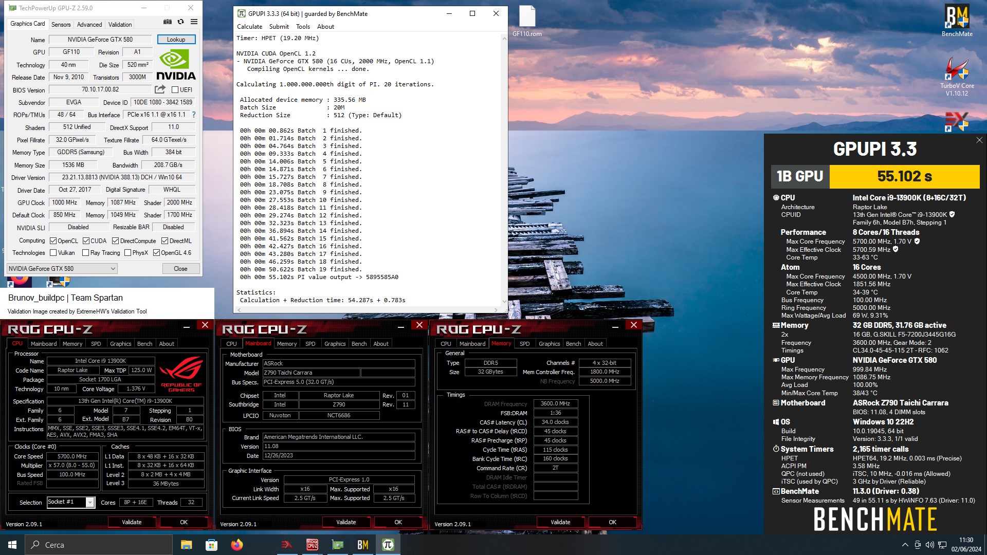The image size is (987, 555).
Task: Click the Bus Interface question mark icon
Action: (194, 115)
